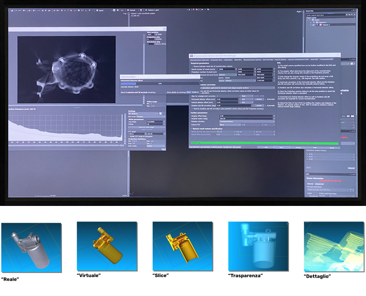Screen dimensions: 366x296
Task: Toggle Automatic for Horizontal detector offset
Action: click(x=266, y=99)
